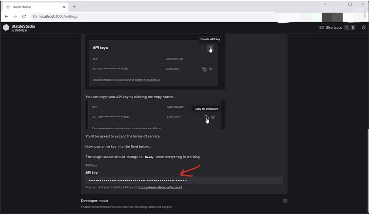
Task: Select the StableStudio browser tab
Action: [x=35, y=7]
